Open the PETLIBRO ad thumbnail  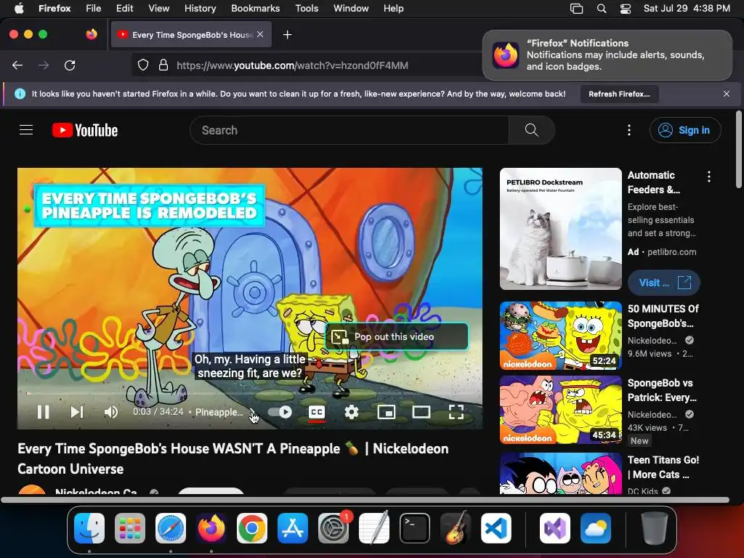tap(561, 229)
